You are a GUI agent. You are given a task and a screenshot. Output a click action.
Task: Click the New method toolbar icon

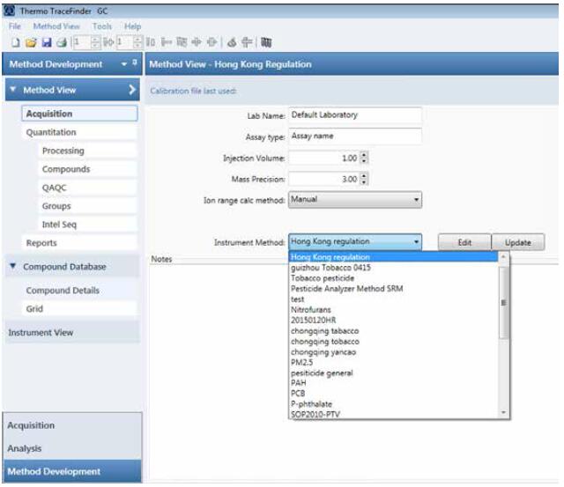point(15,41)
